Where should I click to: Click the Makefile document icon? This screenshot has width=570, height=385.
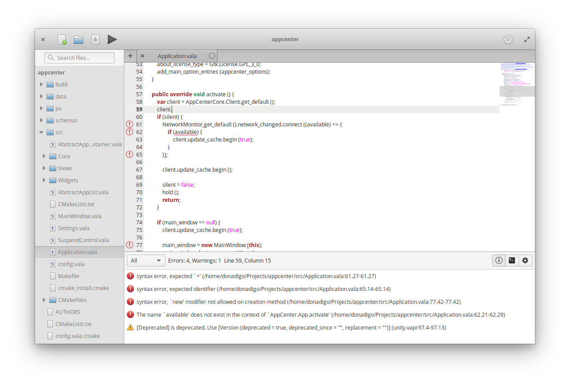[x=53, y=276]
